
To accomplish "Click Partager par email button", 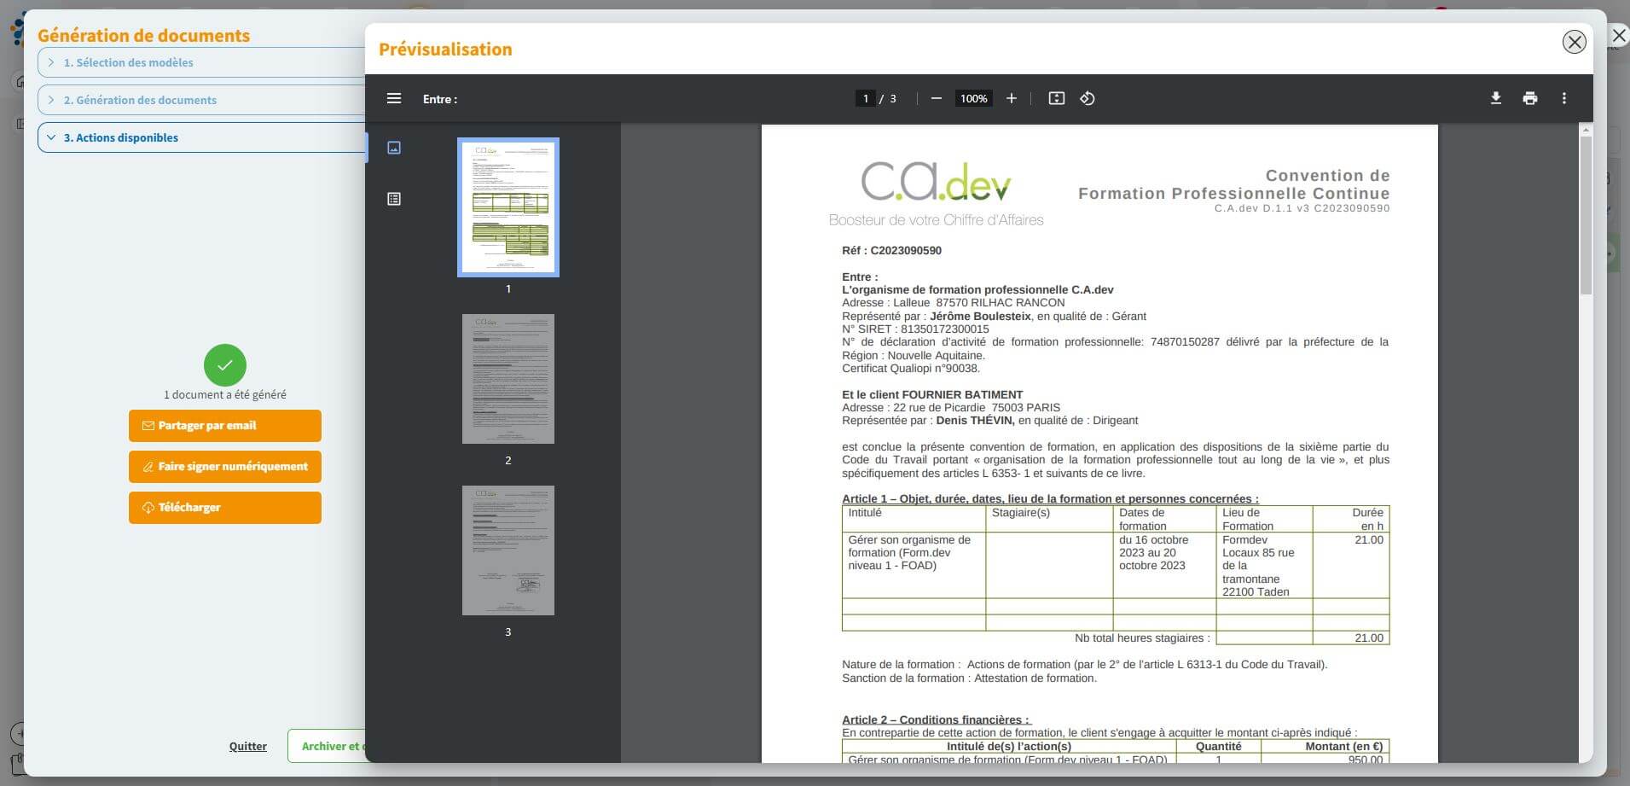I will [225, 426].
